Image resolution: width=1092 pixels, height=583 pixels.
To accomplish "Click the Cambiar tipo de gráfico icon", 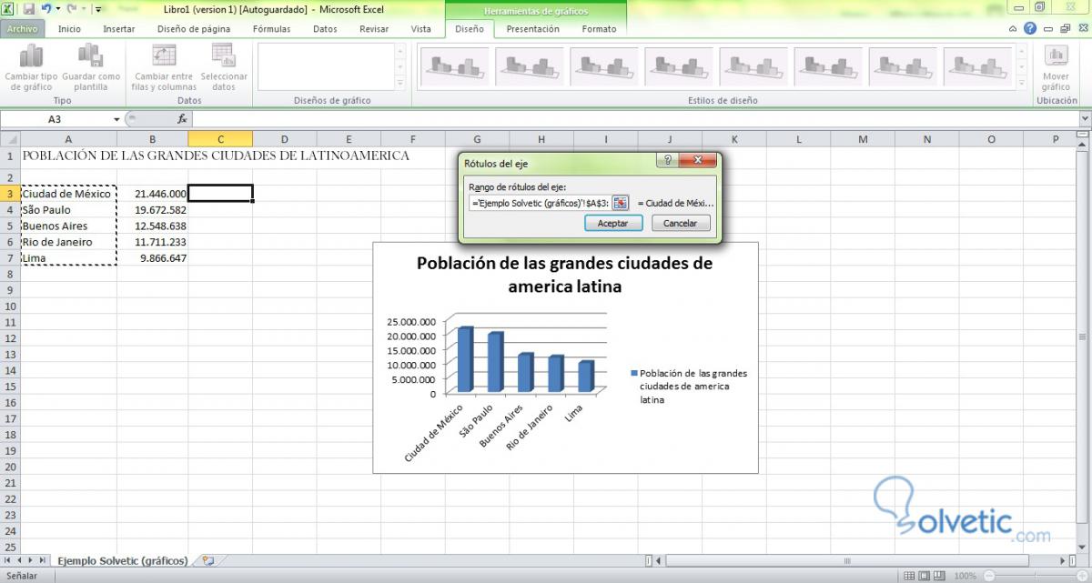I will click(31, 55).
